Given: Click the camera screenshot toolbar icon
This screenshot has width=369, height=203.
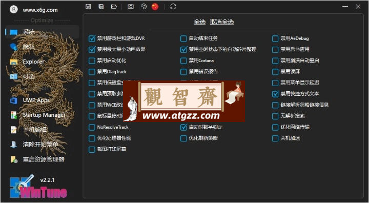Looking at the screenshot, I should click(131, 7).
